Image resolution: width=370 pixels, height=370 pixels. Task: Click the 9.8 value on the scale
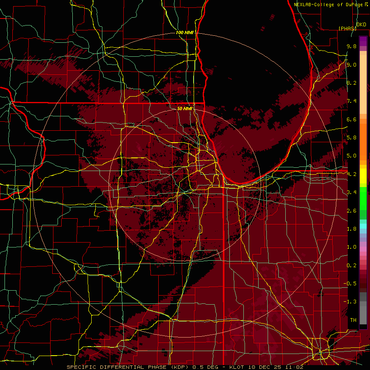351,46
